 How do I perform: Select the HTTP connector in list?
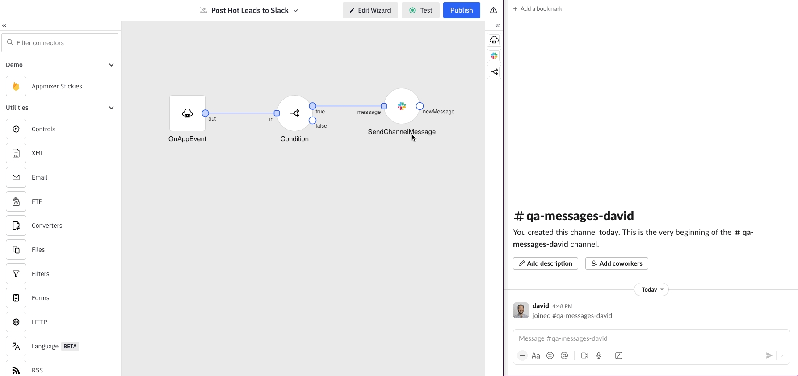[39, 322]
